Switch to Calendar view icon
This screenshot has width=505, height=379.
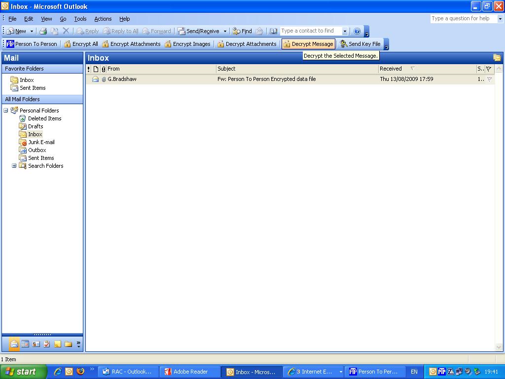click(25, 344)
